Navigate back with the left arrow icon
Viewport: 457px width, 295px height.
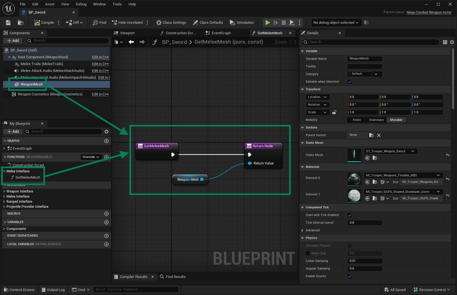point(131,42)
